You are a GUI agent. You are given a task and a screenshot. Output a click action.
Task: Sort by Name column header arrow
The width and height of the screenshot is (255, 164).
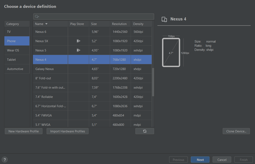click(x=46, y=24)
